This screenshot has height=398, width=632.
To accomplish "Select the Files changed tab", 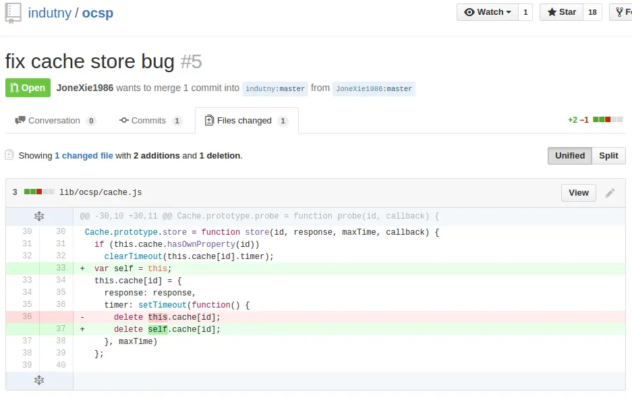I will click(246, 121).
